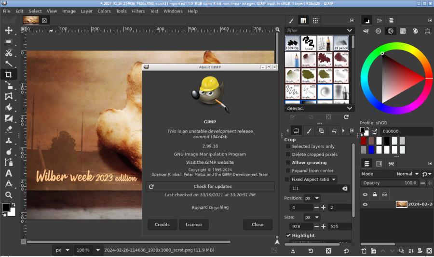Open the status bar px unit dropdown

tap(63, 250)
